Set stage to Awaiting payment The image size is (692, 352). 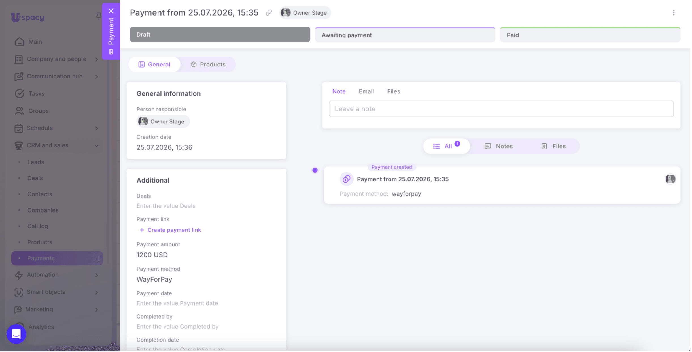point(405,35)
